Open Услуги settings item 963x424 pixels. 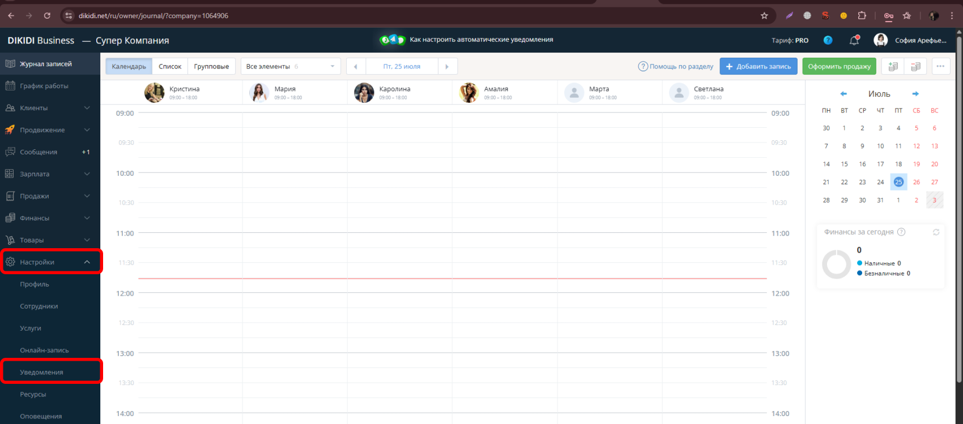(x=31, y=328)
